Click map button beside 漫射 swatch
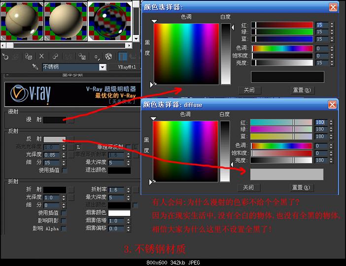The image size is (346, 266). pyautogui.click(x=71, y=120)
